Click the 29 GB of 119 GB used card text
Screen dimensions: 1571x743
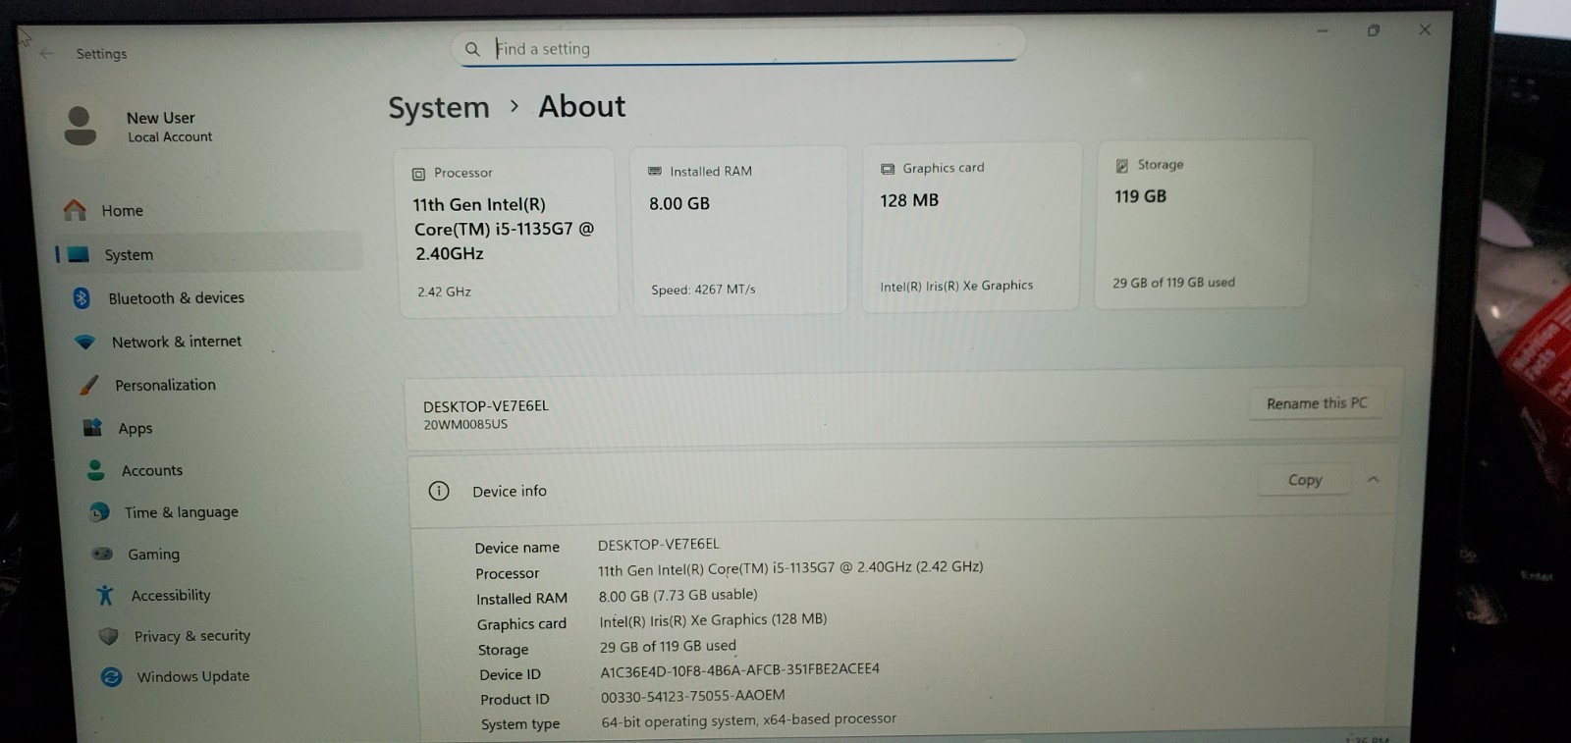coord(1173,283)
